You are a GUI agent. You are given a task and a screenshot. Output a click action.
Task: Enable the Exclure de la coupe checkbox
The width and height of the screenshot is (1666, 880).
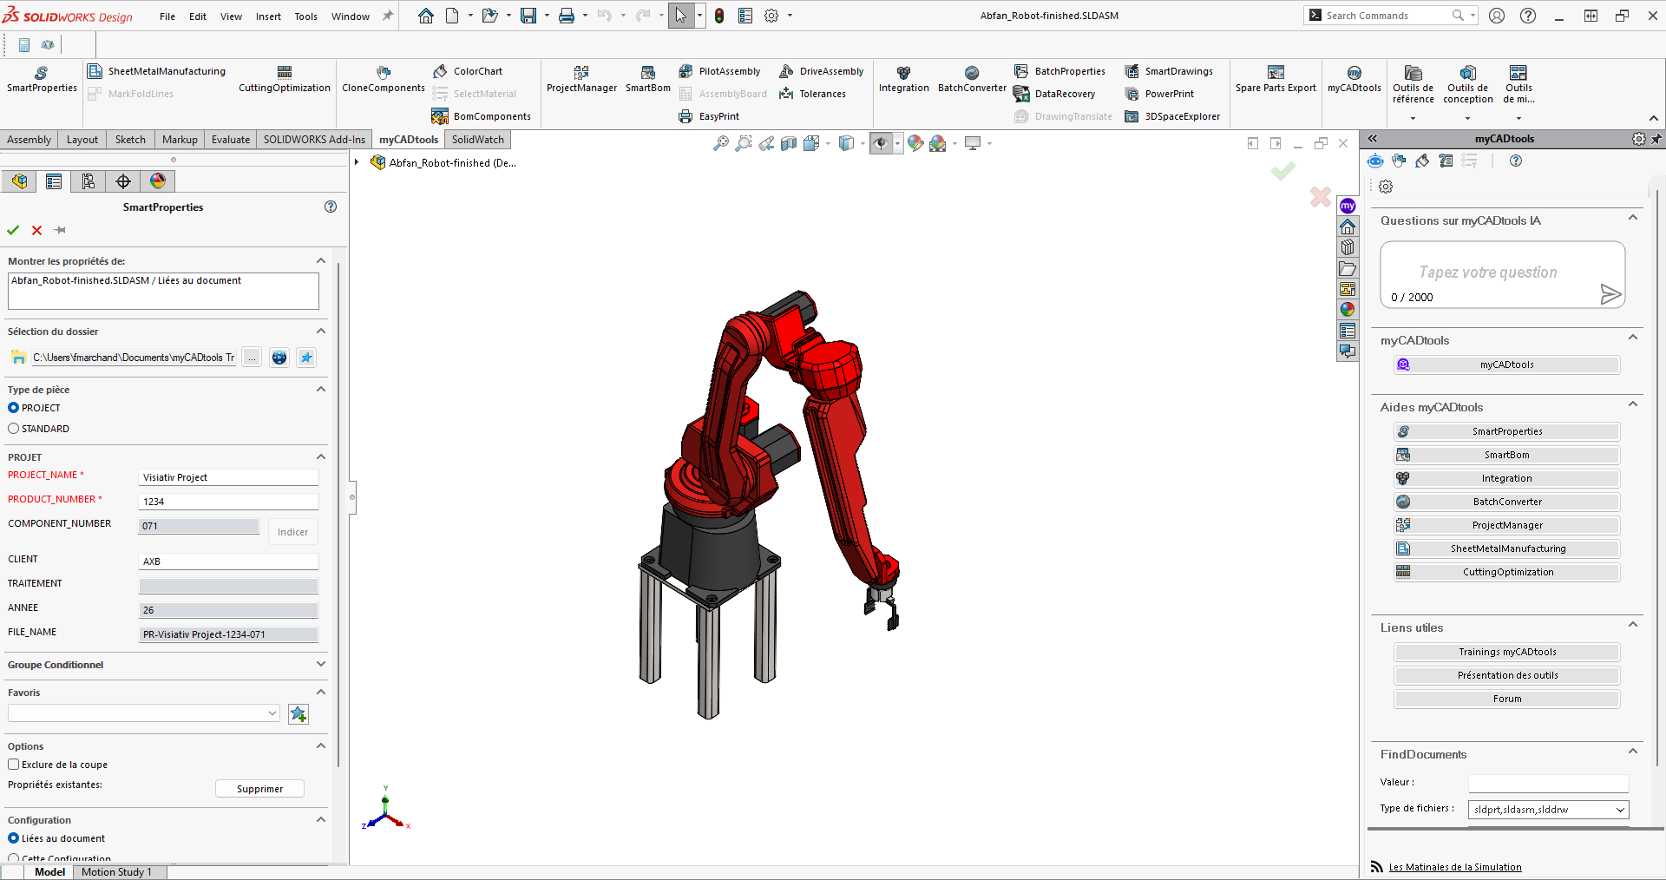coord(14,765)
